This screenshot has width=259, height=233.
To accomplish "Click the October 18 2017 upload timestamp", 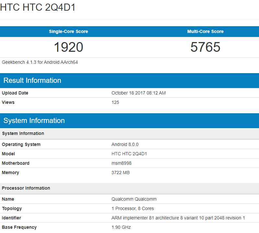I will pos(139,93).
